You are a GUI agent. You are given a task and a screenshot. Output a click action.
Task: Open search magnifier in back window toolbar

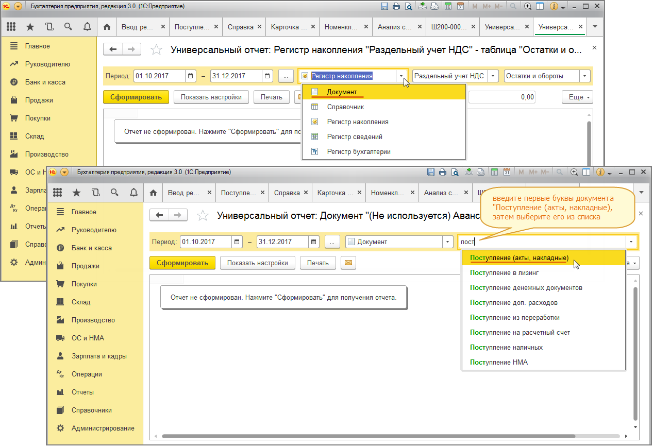(x=68, y=27)
